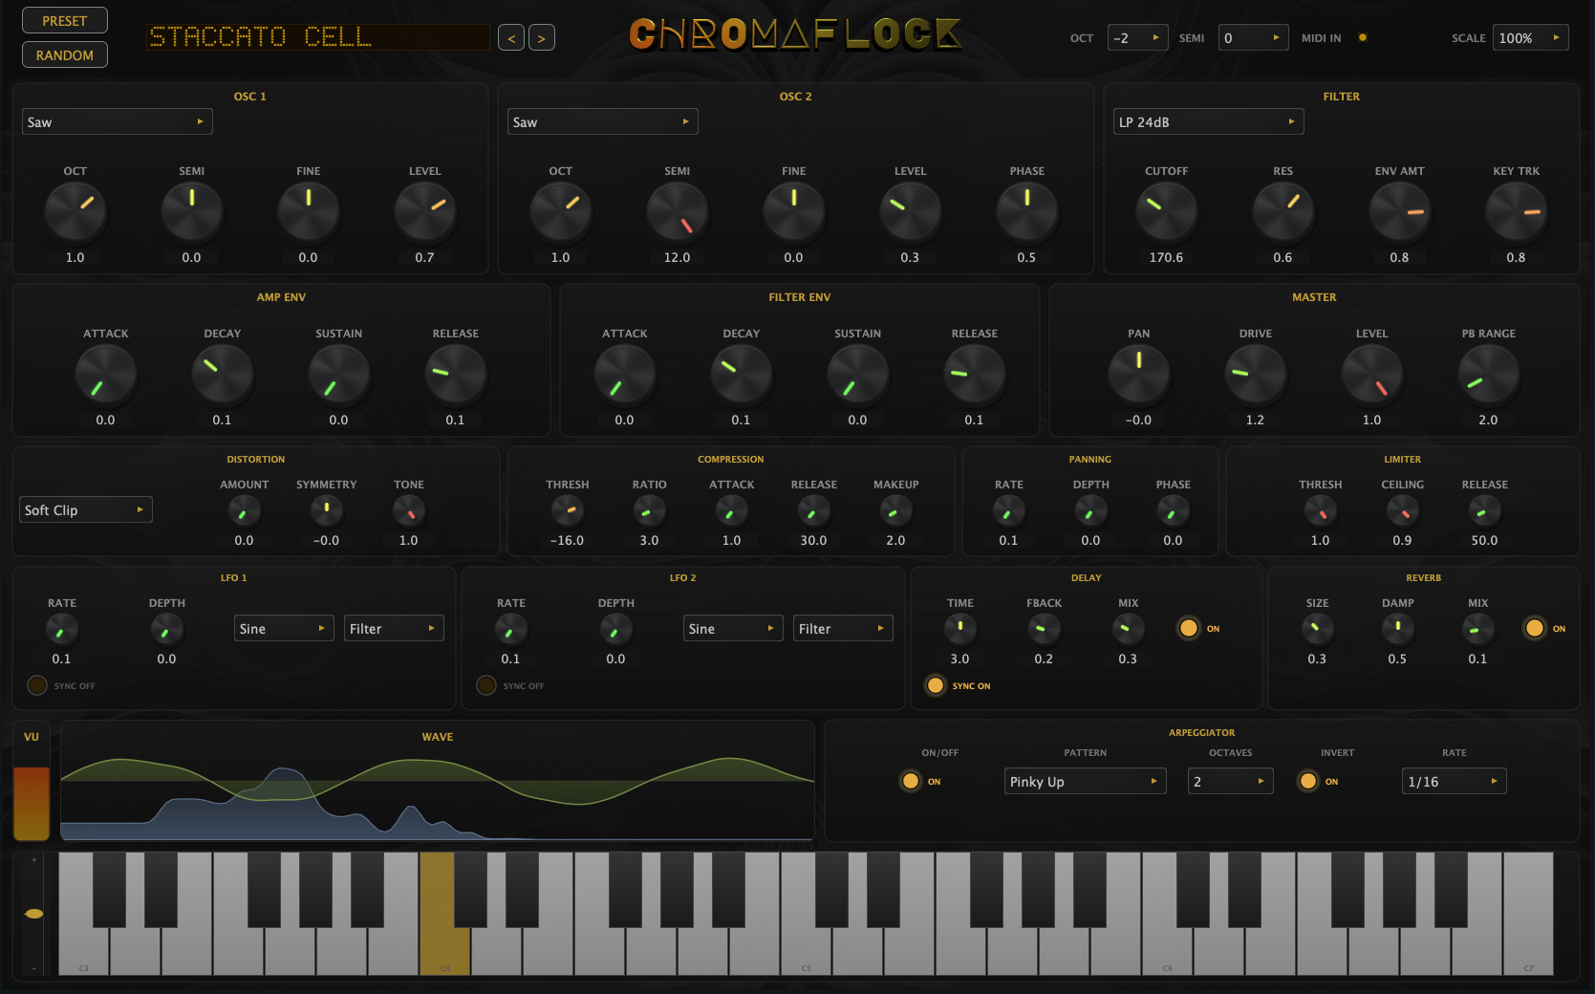The width and height of the screenshot is (1595, 994).
Task: Open LFO 1 waveform dropdown set to Sine
Action: pos(284,628)
